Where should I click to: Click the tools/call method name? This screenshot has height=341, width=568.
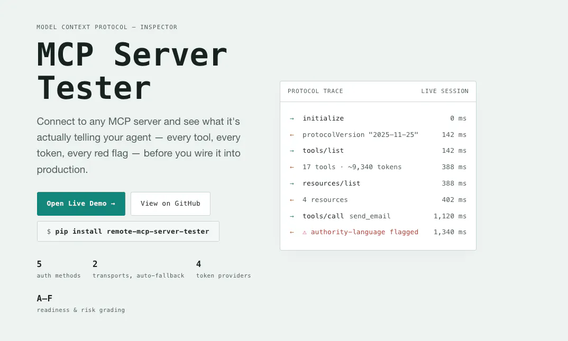coord(323,216)
